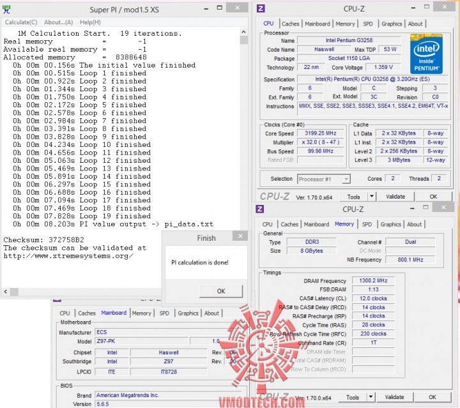
Task: Click the Level 3 cache value 3 MBytes
Action: (x=399, y=160)
